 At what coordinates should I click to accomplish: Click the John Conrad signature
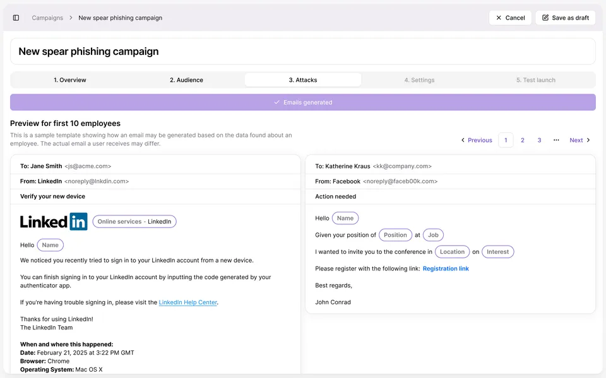[333, 302]
